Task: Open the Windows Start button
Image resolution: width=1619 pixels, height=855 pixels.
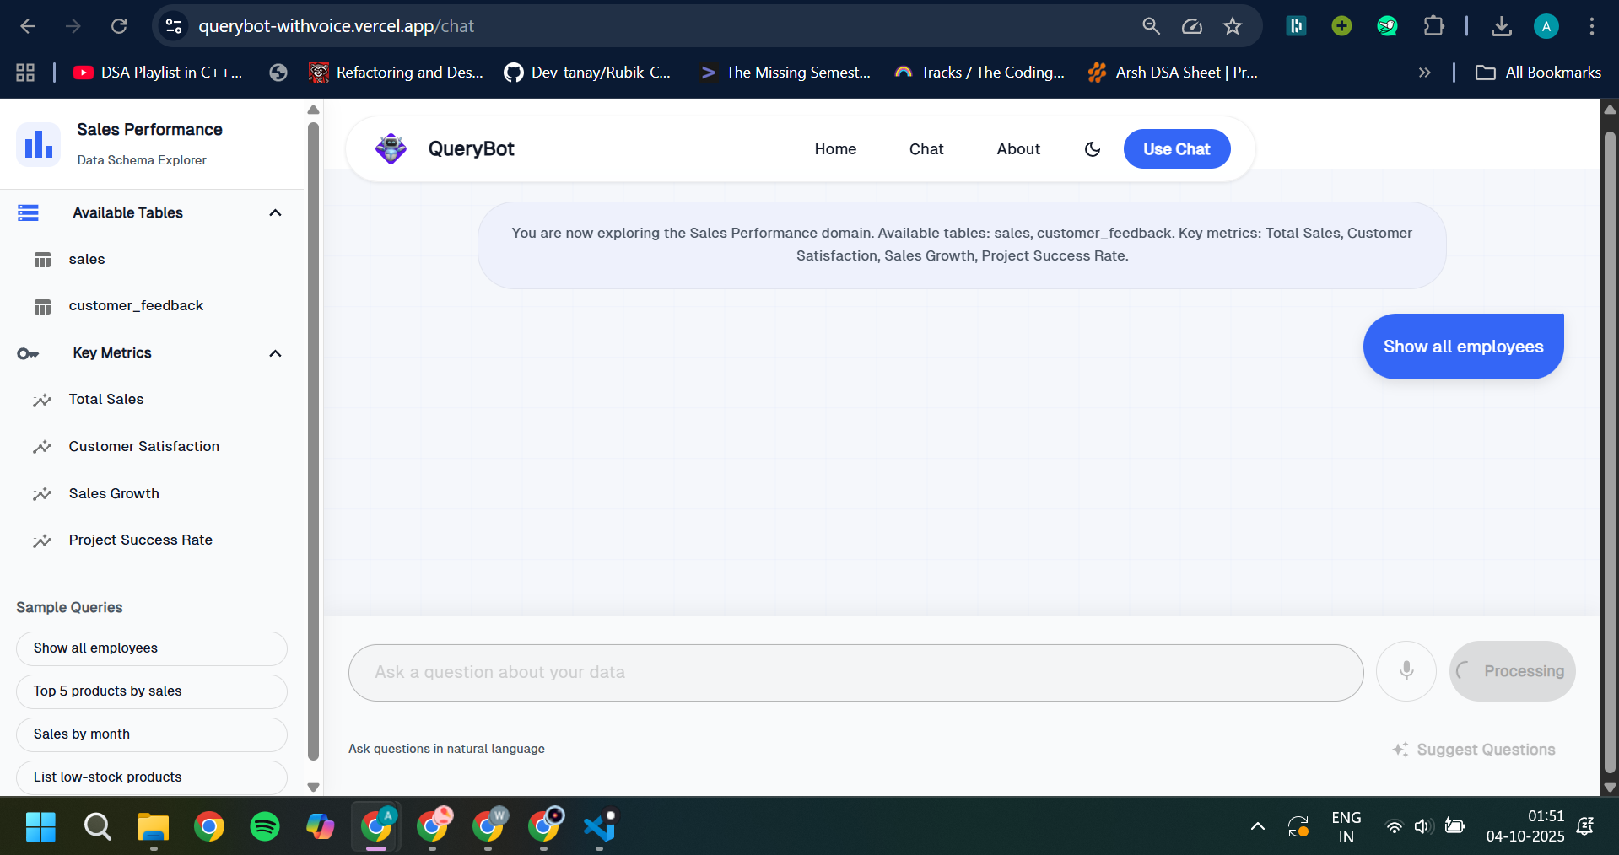Action: click(40, 826)
